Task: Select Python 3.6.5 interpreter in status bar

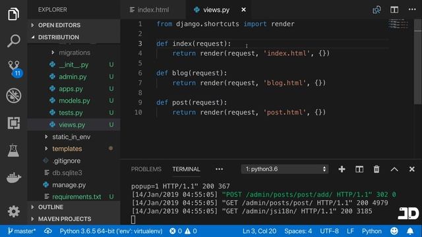Action: (x=111, y=231)
